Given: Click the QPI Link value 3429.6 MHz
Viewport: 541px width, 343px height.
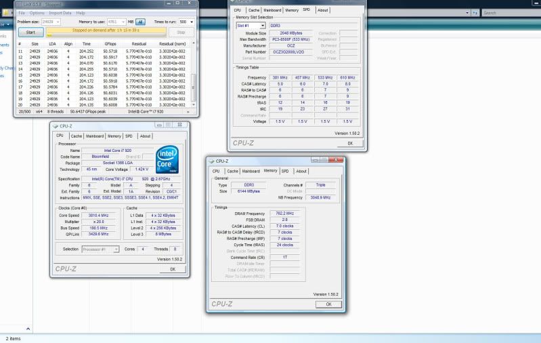Looking at the screenshot, I should pyautogui.click(x=98, y=234).
